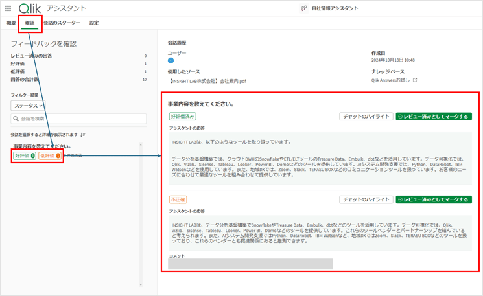The height and width of the screenshot is (296, 483).
Task: Expand the ステータス filter dropdown
Action: point(28,106)
